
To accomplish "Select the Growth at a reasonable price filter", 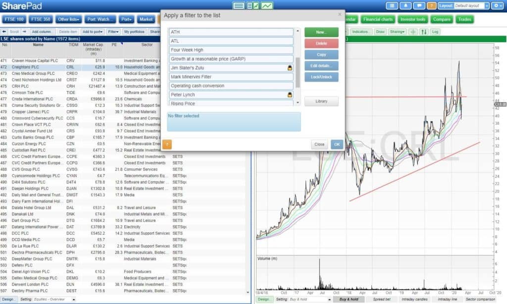I will [x=231, y=59].
